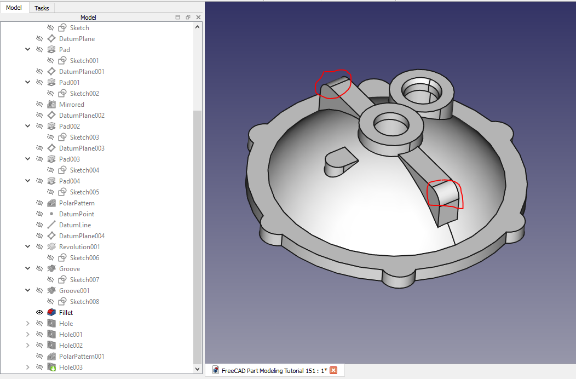Show Pad004 via its visibility eye
This screenshot has width=576, height=379.
pyautogui.click(x=39, y=181)
